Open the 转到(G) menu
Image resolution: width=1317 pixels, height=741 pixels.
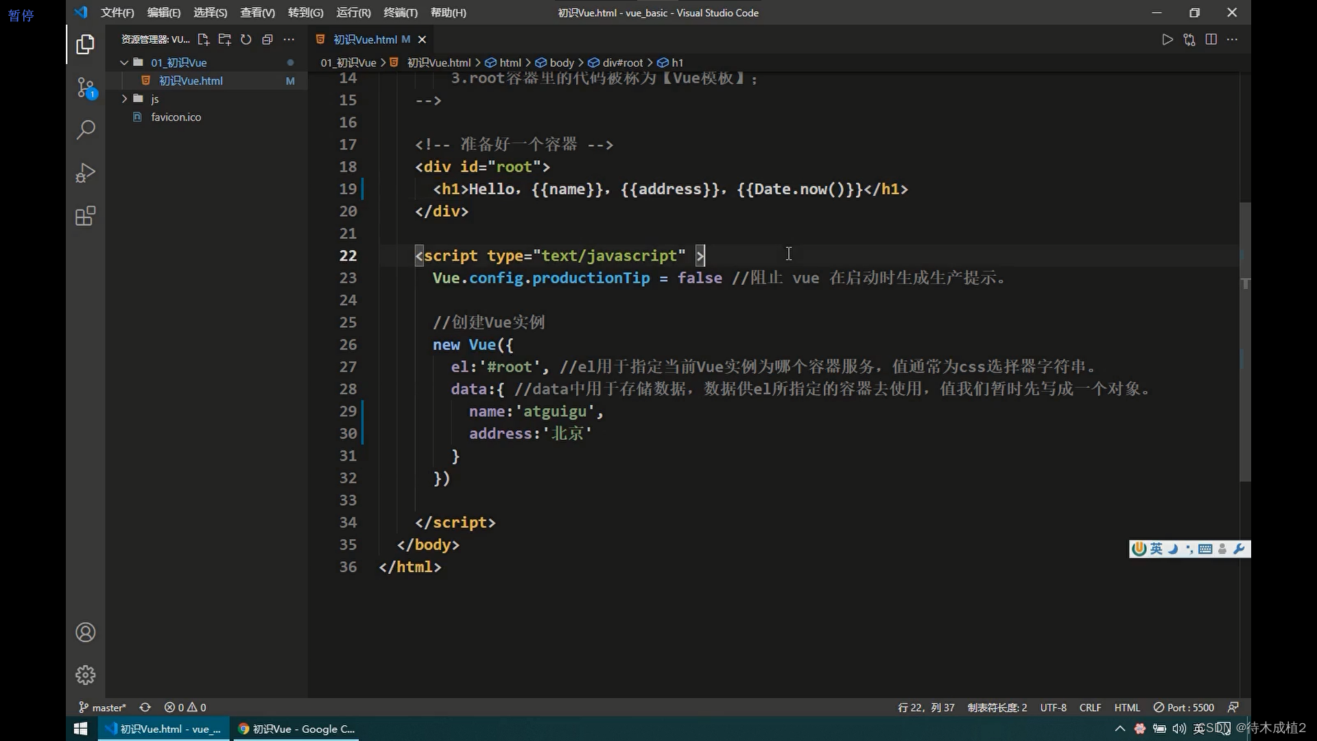point(305,12)
